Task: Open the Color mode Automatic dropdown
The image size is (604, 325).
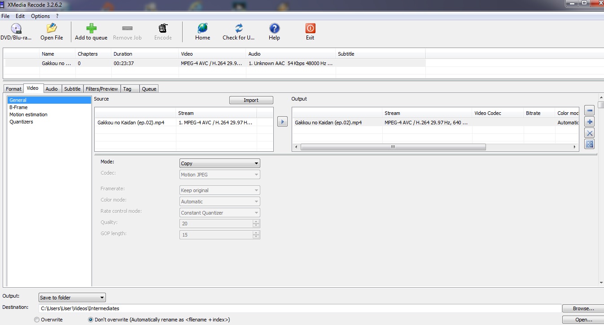Action: tap(219, 202)
